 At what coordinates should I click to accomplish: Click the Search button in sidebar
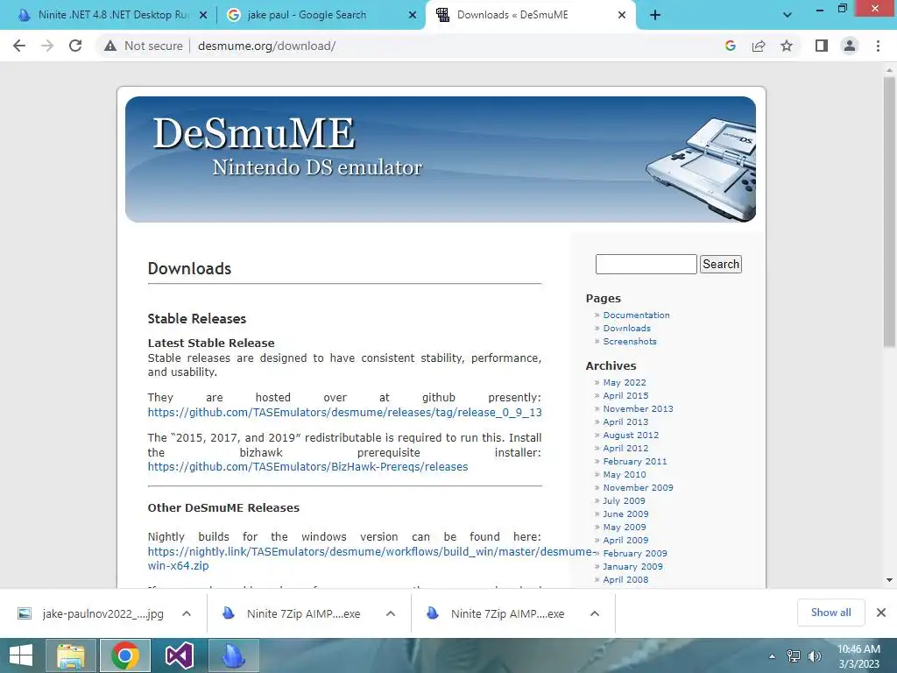tap(721, 264)
